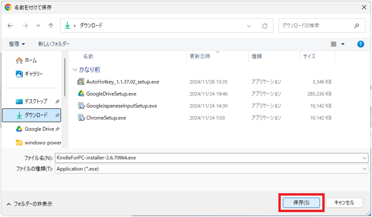Click the 285,236 KB size cell
The image size is (372, 217).
[319, 94]
